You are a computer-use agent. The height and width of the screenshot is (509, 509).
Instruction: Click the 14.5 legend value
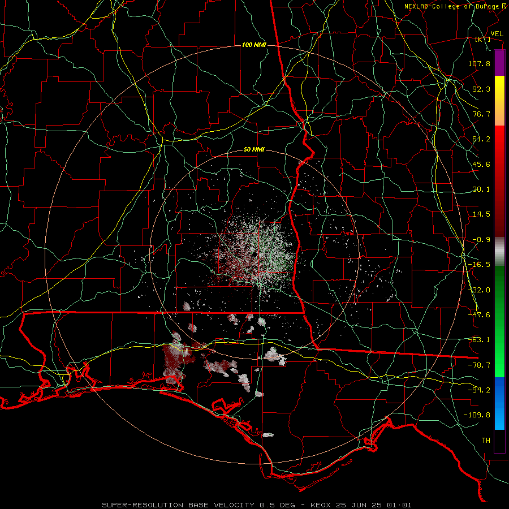point(481,214)
